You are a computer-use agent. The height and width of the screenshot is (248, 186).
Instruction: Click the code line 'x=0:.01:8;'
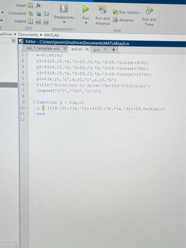tap(49, 55)
